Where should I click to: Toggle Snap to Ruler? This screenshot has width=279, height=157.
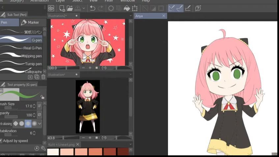172,8
